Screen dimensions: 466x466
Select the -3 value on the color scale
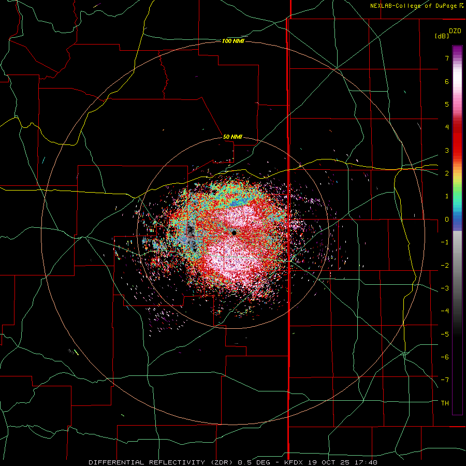click(x=445, y=288)
